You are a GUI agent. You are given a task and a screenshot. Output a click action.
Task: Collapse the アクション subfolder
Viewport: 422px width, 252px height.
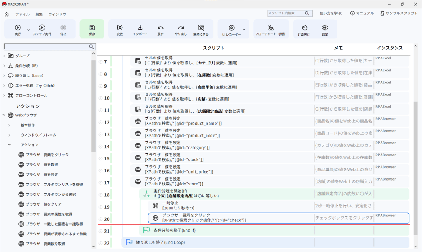pyautogui.click(x=9, y=145)
